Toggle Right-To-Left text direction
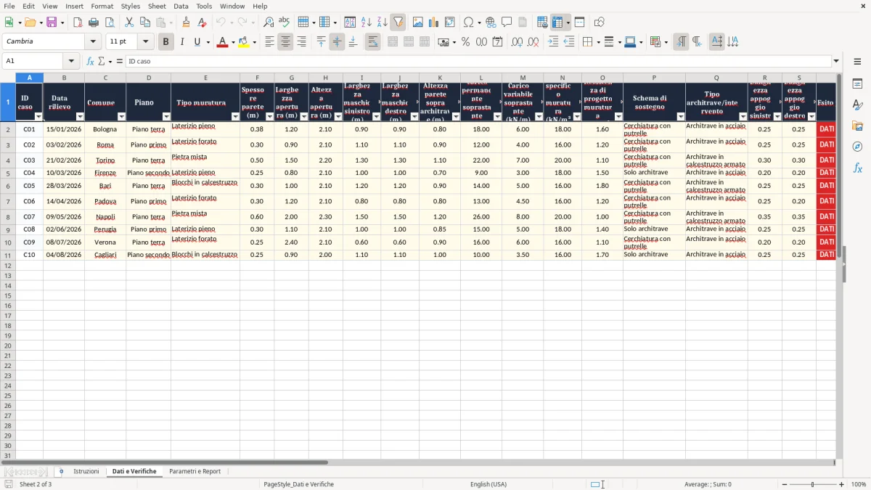The height and width of the screenshot is (490, 871). click(x=697, y=42)
